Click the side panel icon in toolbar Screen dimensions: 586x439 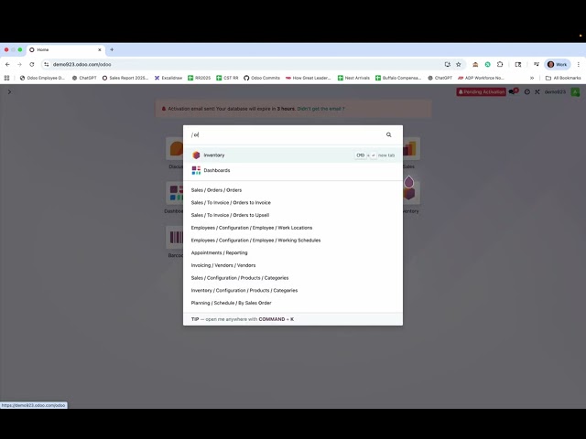pyautogui.click(x=518, y=65)
